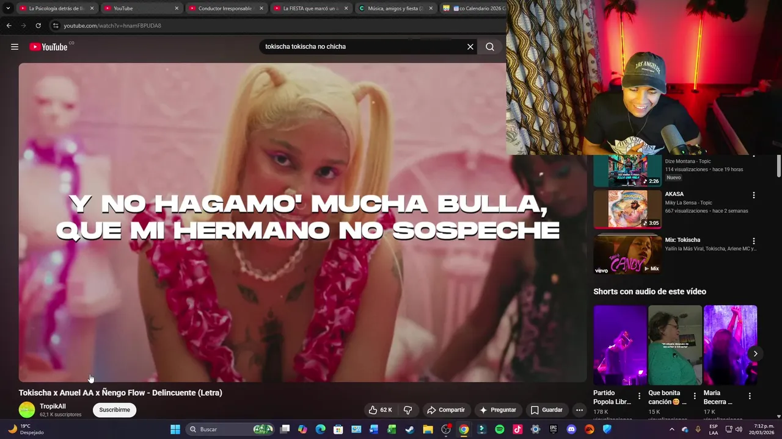Viewport: 782px width, 439px height.
Task: Open Discord from the taskbar
Action: [571, 429]
